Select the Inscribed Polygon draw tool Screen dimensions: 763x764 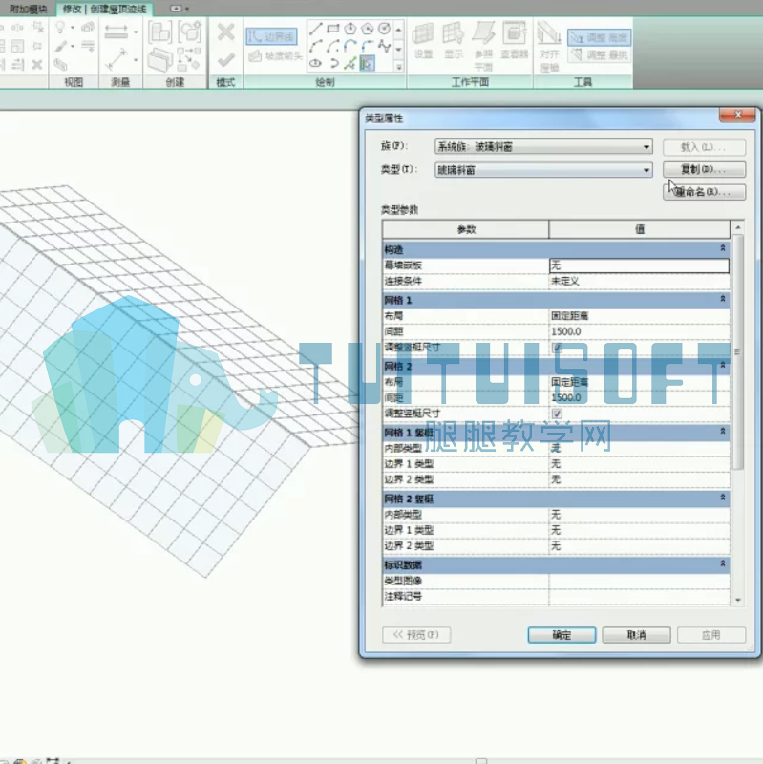pos(350,29)
